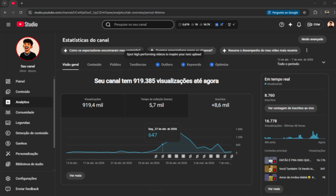336x196 pixels.
Task: Click the 48-hour real-time views bar chart
Action: coord(295,135)
